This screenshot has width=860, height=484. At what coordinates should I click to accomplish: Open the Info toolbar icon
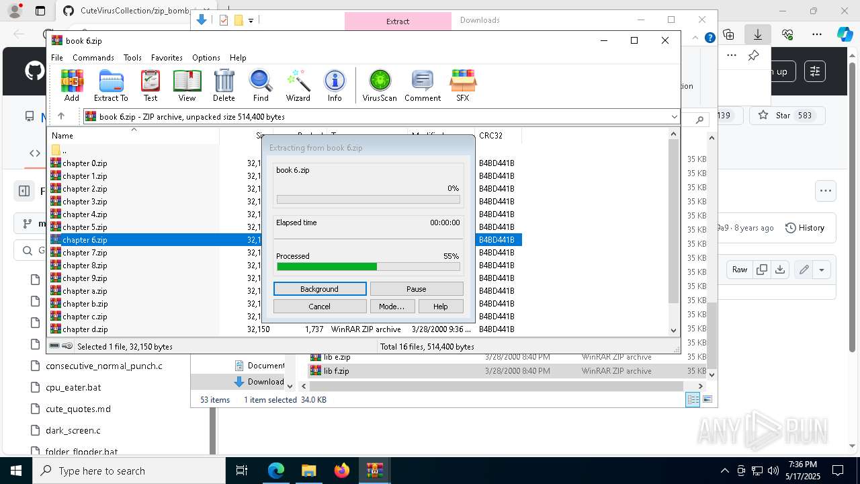point(335,85)
